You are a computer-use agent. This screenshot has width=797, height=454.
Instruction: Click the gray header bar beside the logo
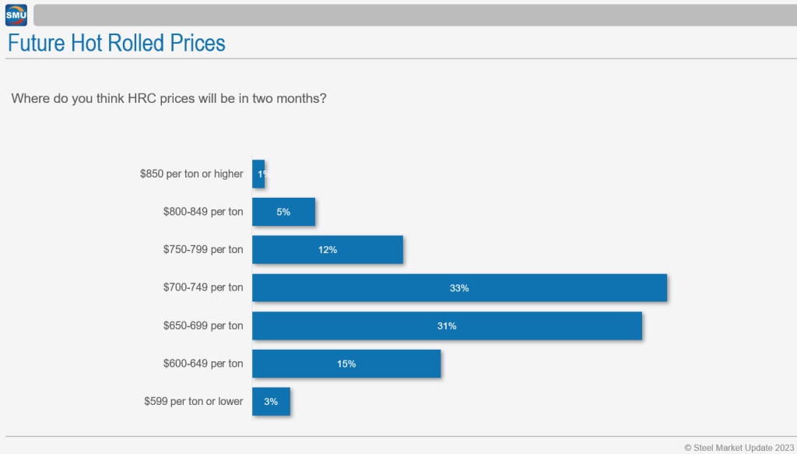(413, 15)
